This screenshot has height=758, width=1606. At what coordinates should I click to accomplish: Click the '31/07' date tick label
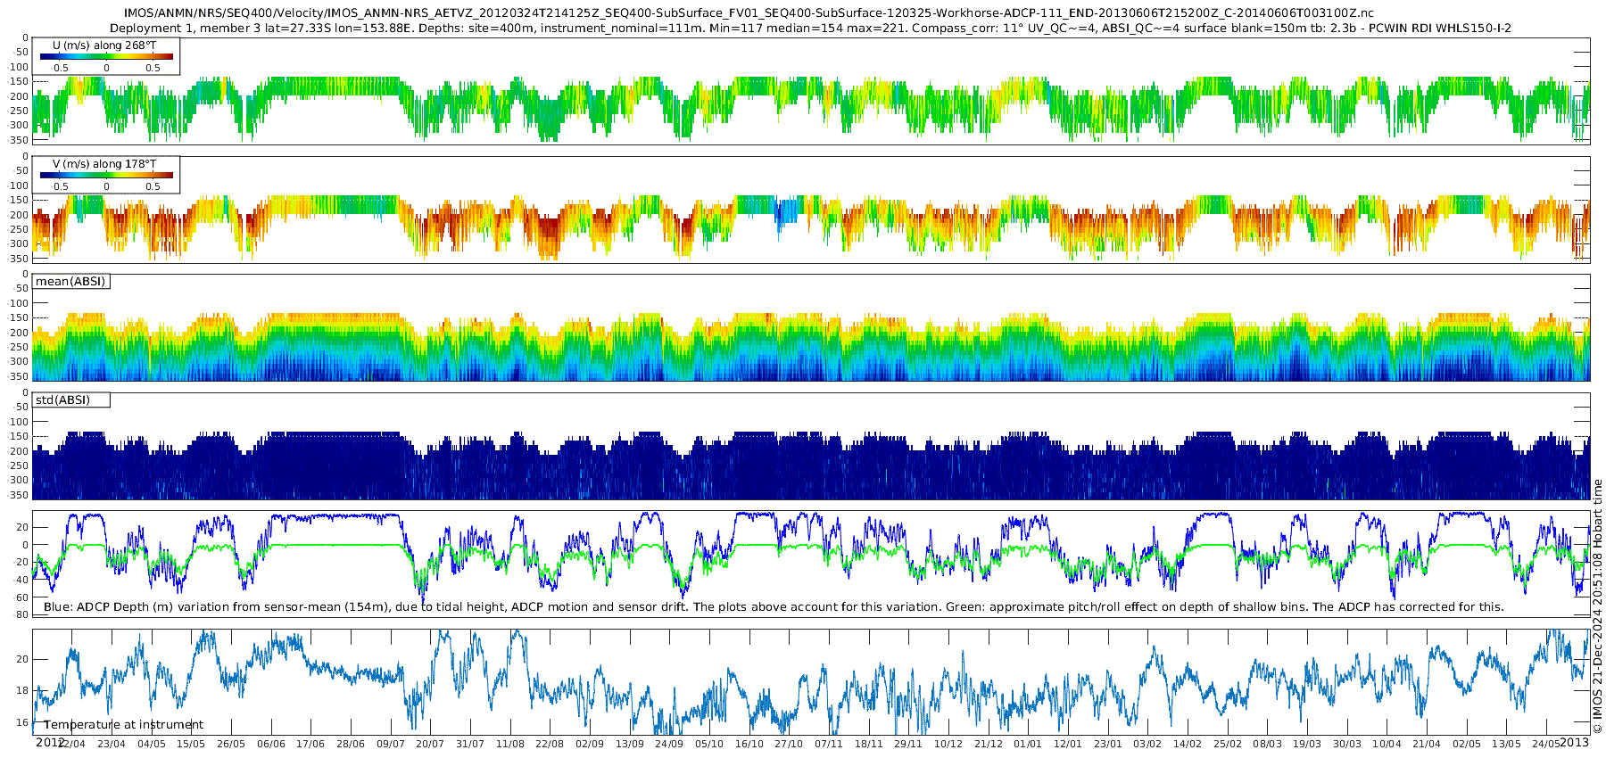tap(470, 744)
